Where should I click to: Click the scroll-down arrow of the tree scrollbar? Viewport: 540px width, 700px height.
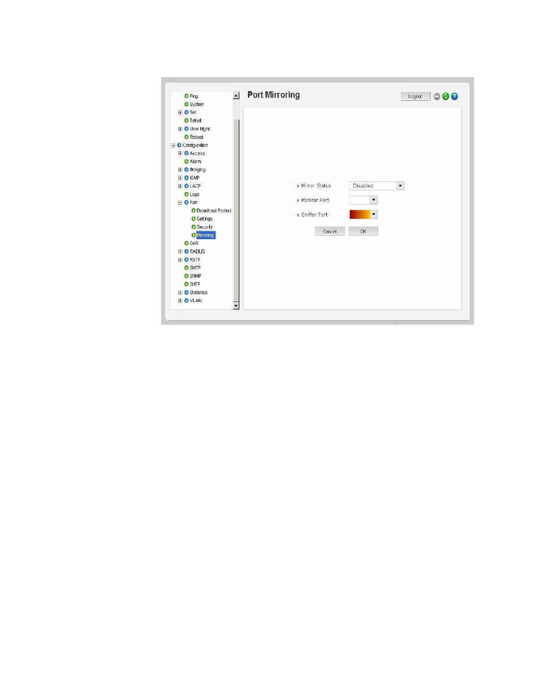[x=236, y=306]
